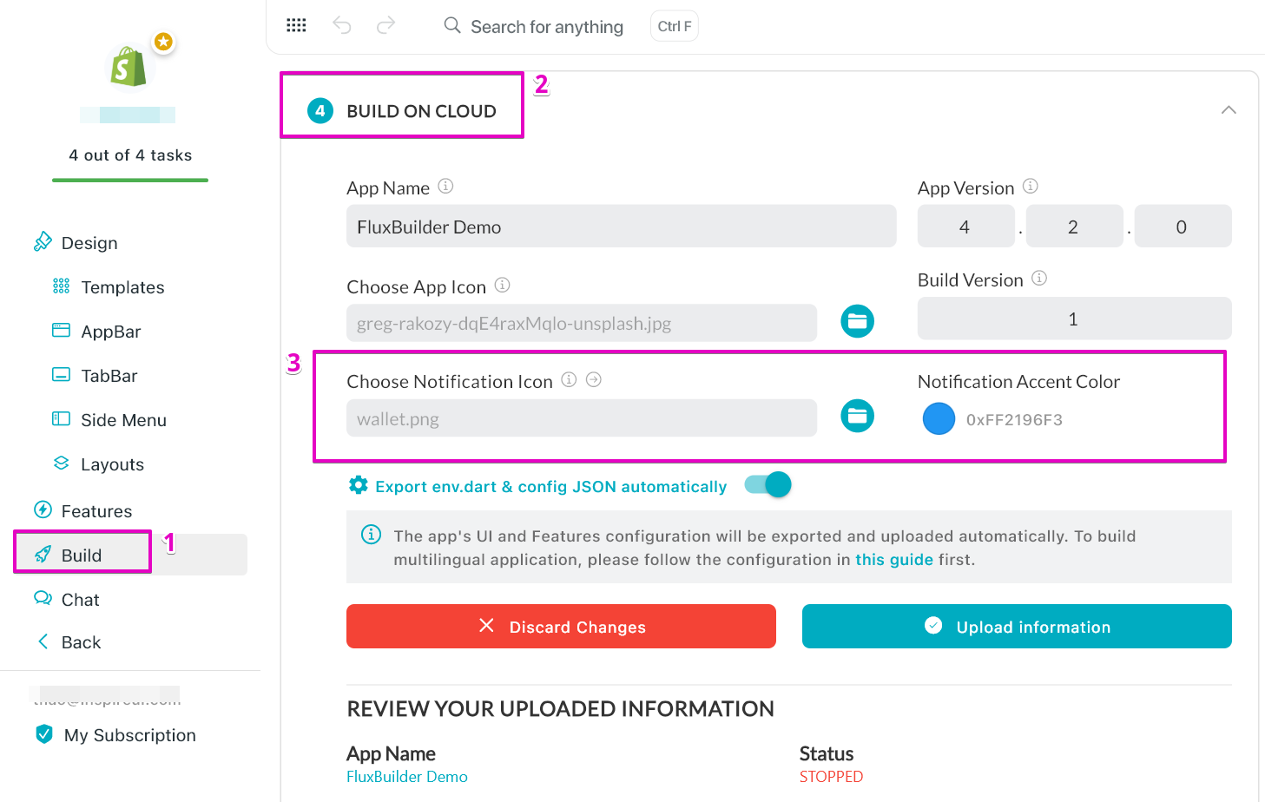This screenshot has height=802, width=1265.
Task: Browse folder for notification icon file
Action: click(857, 417)
